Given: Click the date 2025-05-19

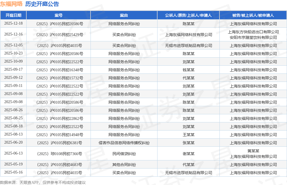Looking at the screenshot, I should pos(13,164).
